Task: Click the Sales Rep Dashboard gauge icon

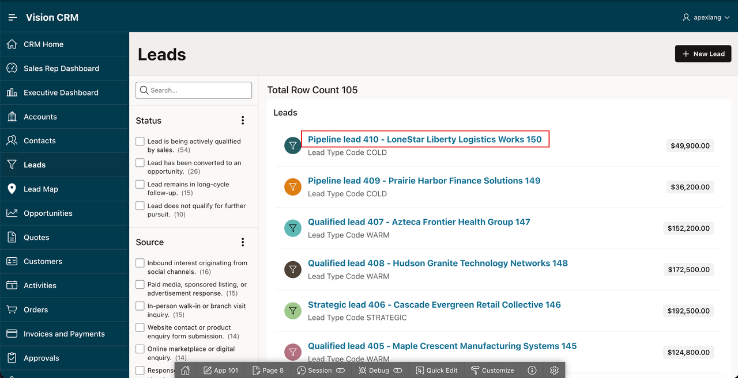Action: pyautogui.click(x=12, y=68)
